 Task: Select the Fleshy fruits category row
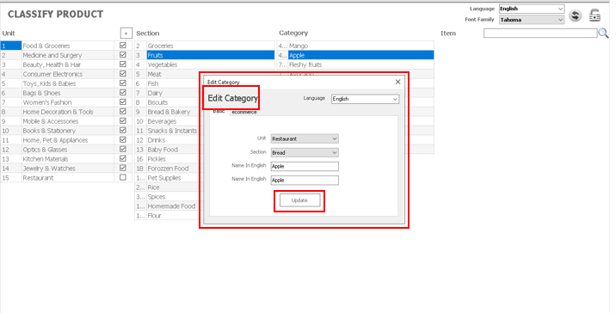click(355, 64)
